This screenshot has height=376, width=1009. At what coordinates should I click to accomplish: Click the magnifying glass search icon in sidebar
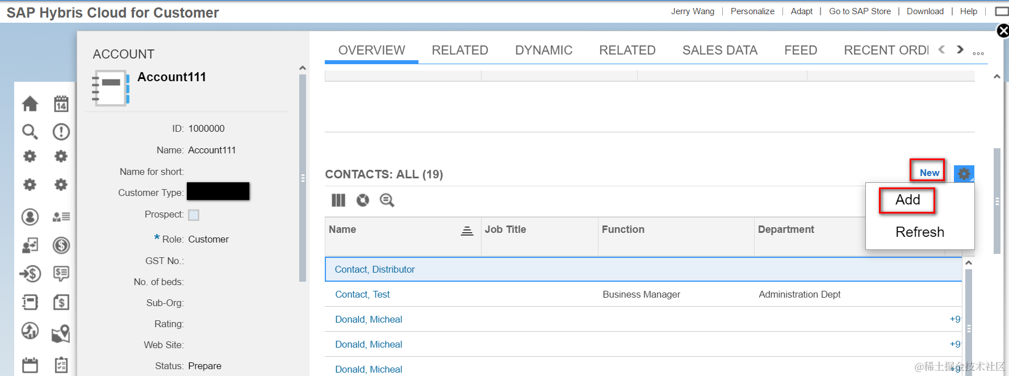pos(30,132)
